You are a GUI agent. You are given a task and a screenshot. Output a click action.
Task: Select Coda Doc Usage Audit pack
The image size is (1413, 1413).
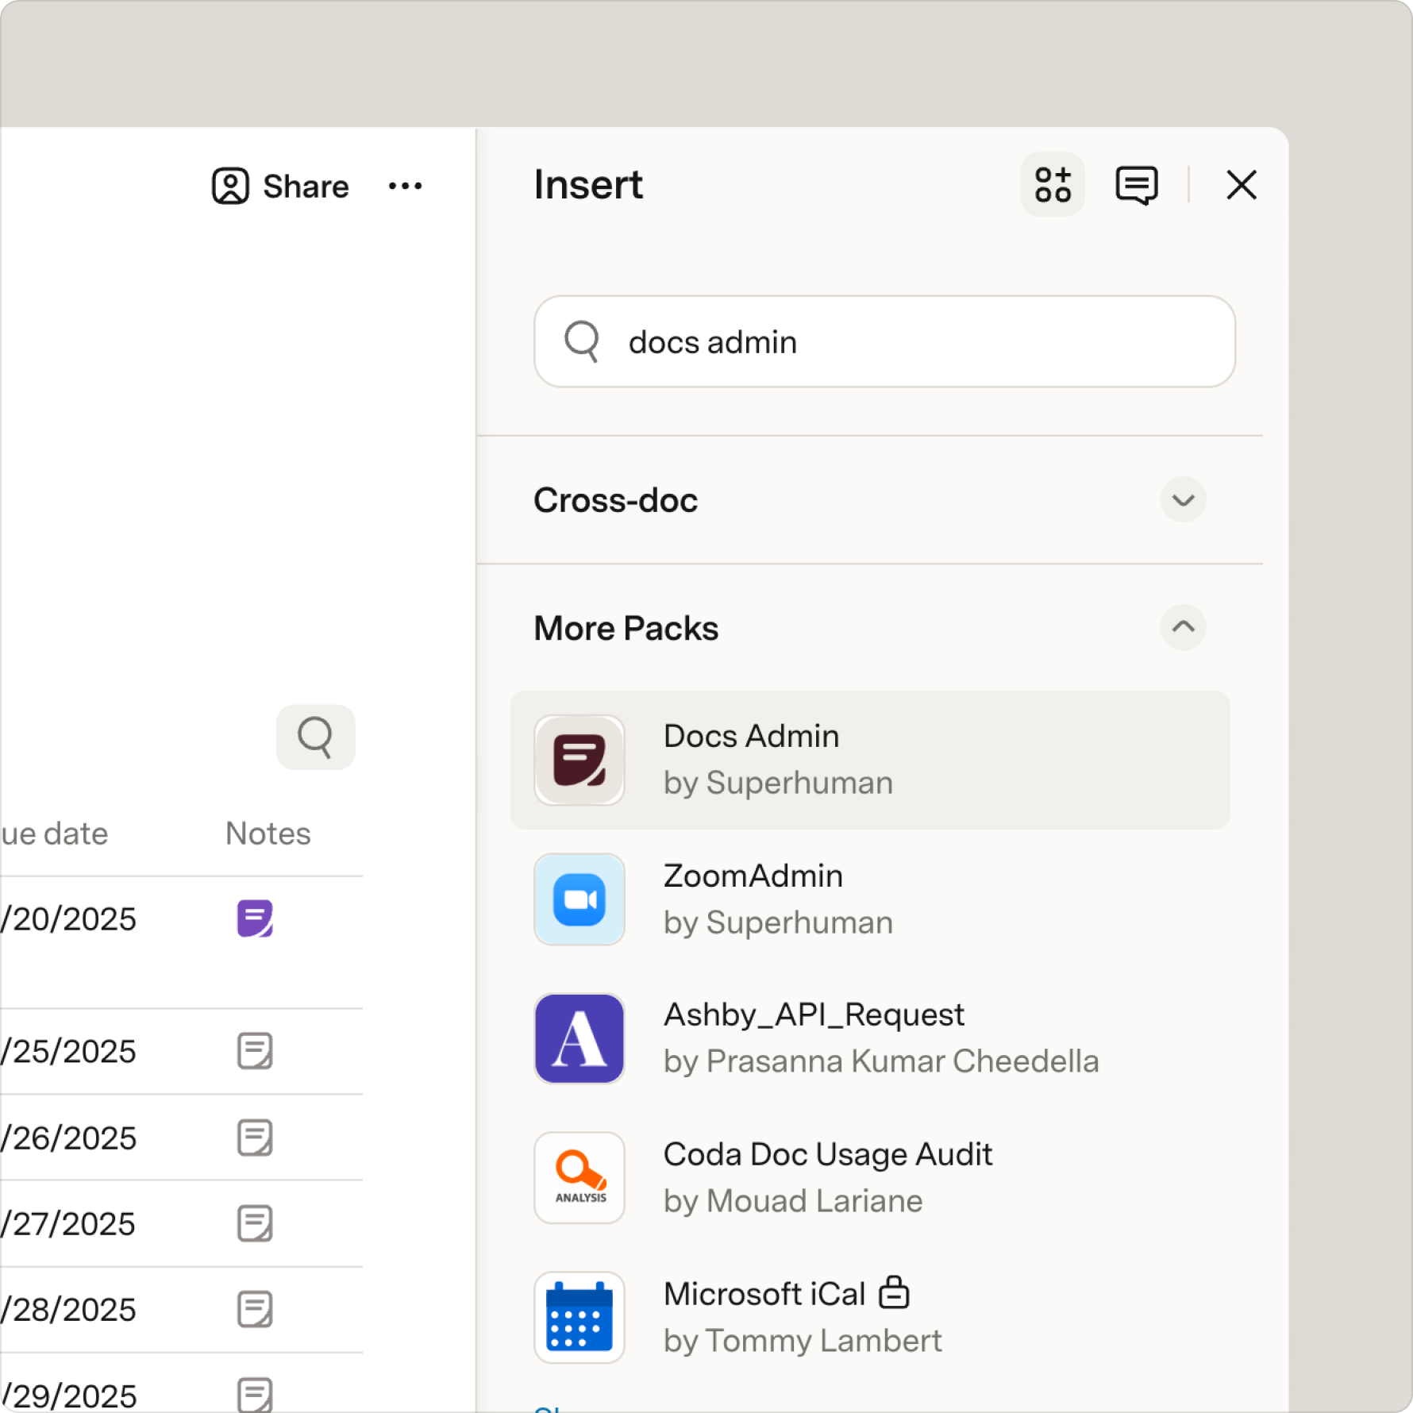coord(869,1177)
